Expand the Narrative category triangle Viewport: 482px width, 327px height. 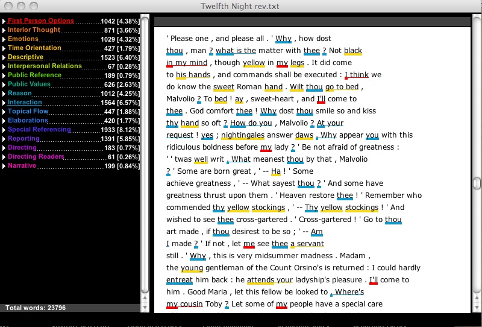4,166
